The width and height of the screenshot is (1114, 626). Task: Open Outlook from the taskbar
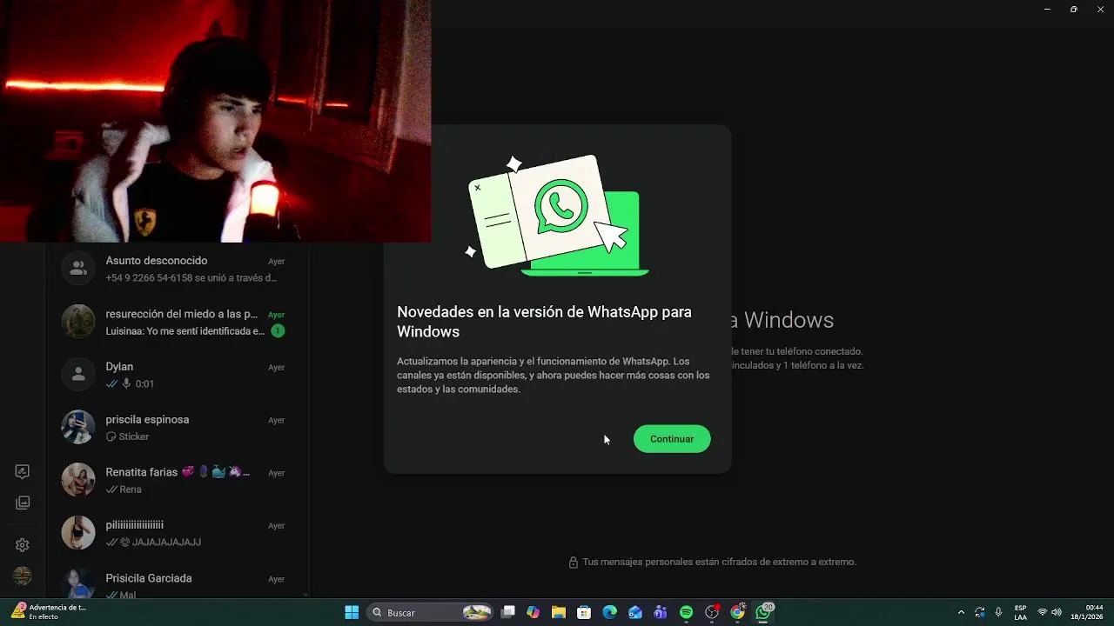(x=635, y=613)
